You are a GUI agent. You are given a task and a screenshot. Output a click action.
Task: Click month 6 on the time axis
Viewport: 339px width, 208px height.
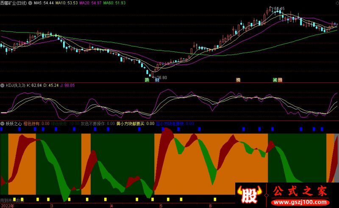[210, 205]
